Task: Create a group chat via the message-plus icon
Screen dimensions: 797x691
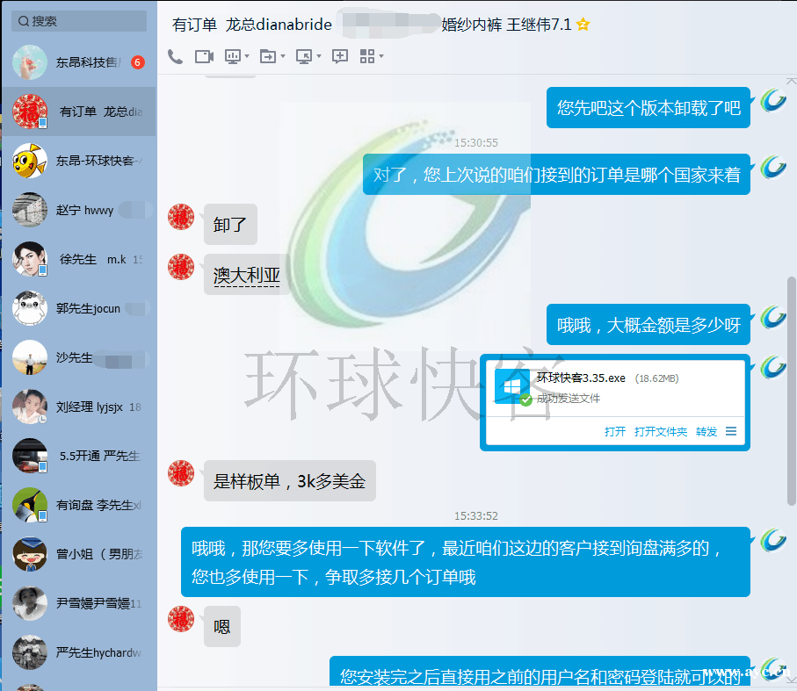Action: [340, 55]
